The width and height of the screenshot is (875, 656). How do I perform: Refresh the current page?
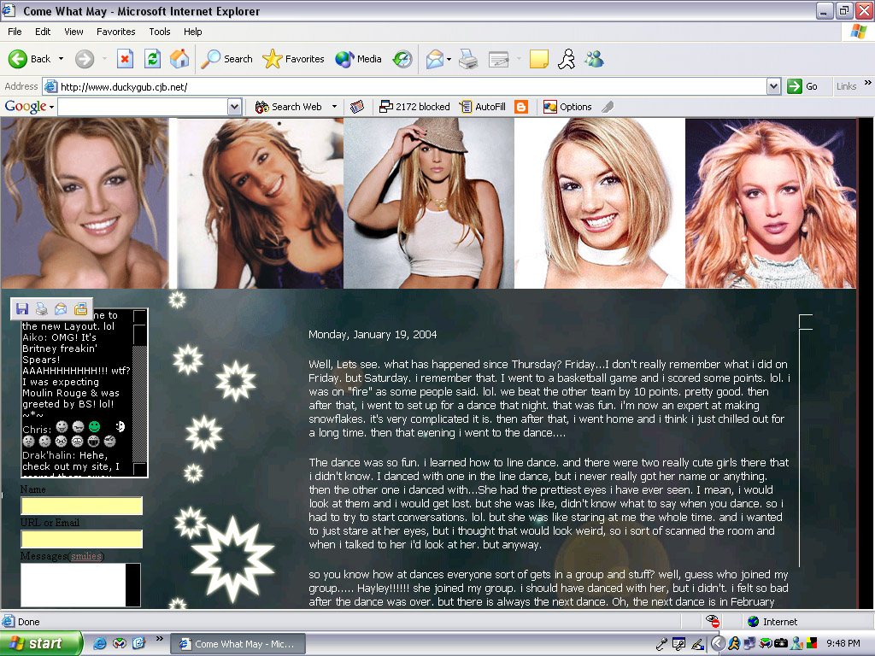(152, 59)
